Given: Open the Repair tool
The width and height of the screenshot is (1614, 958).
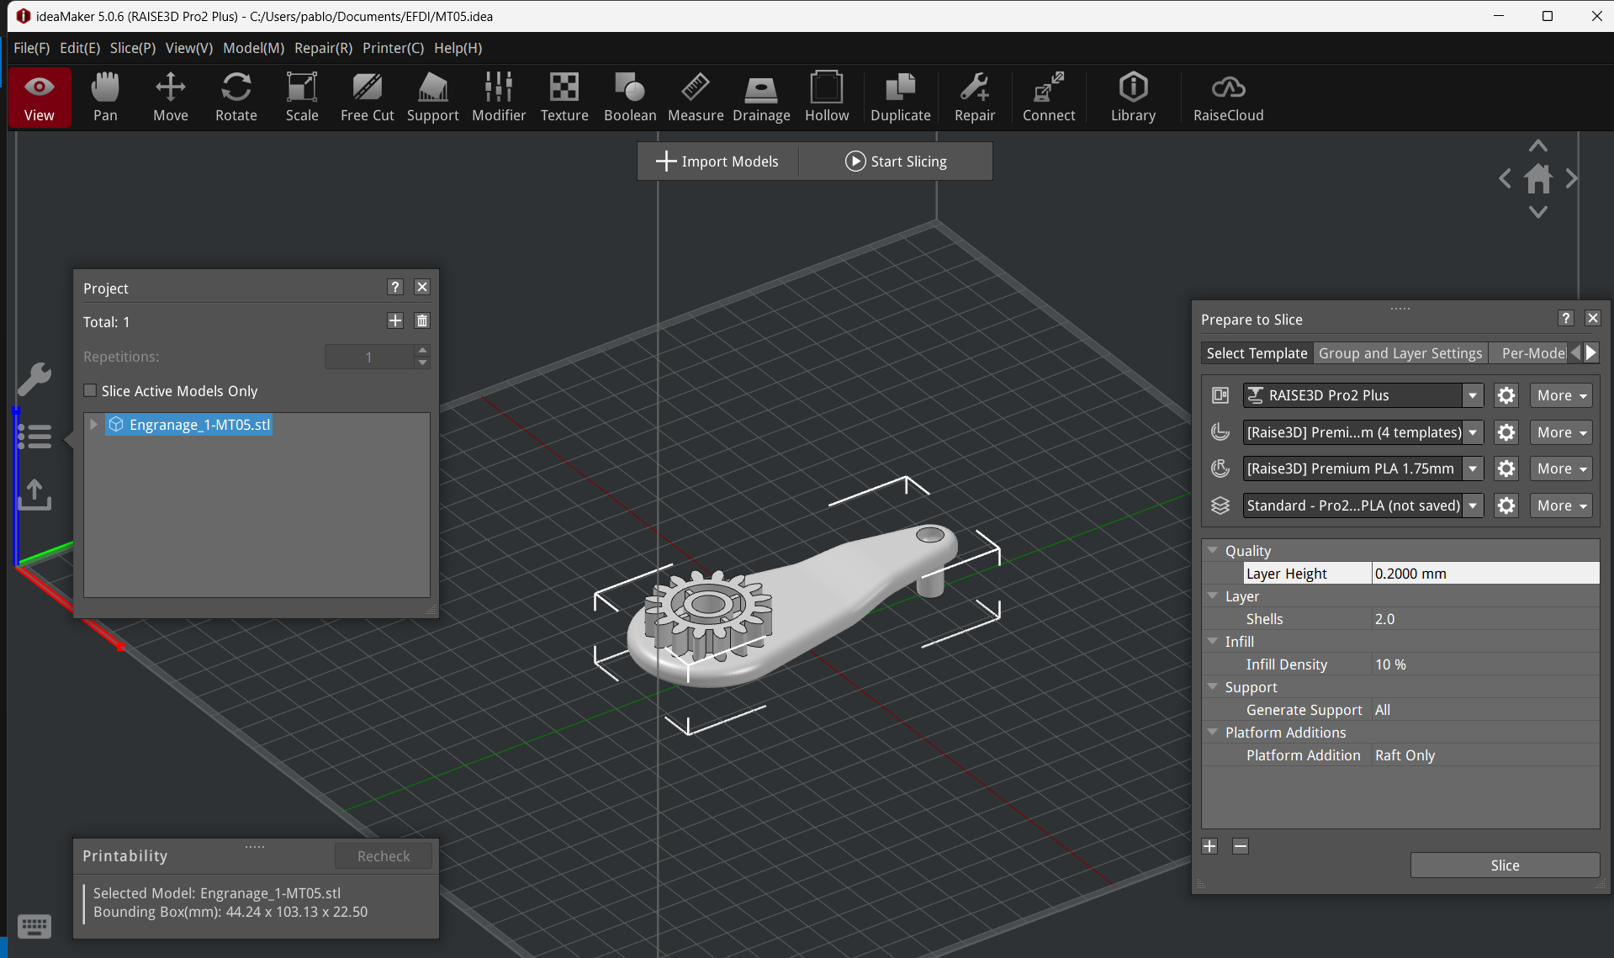Looking at the screenshot, I should click(x=975, y=98).
